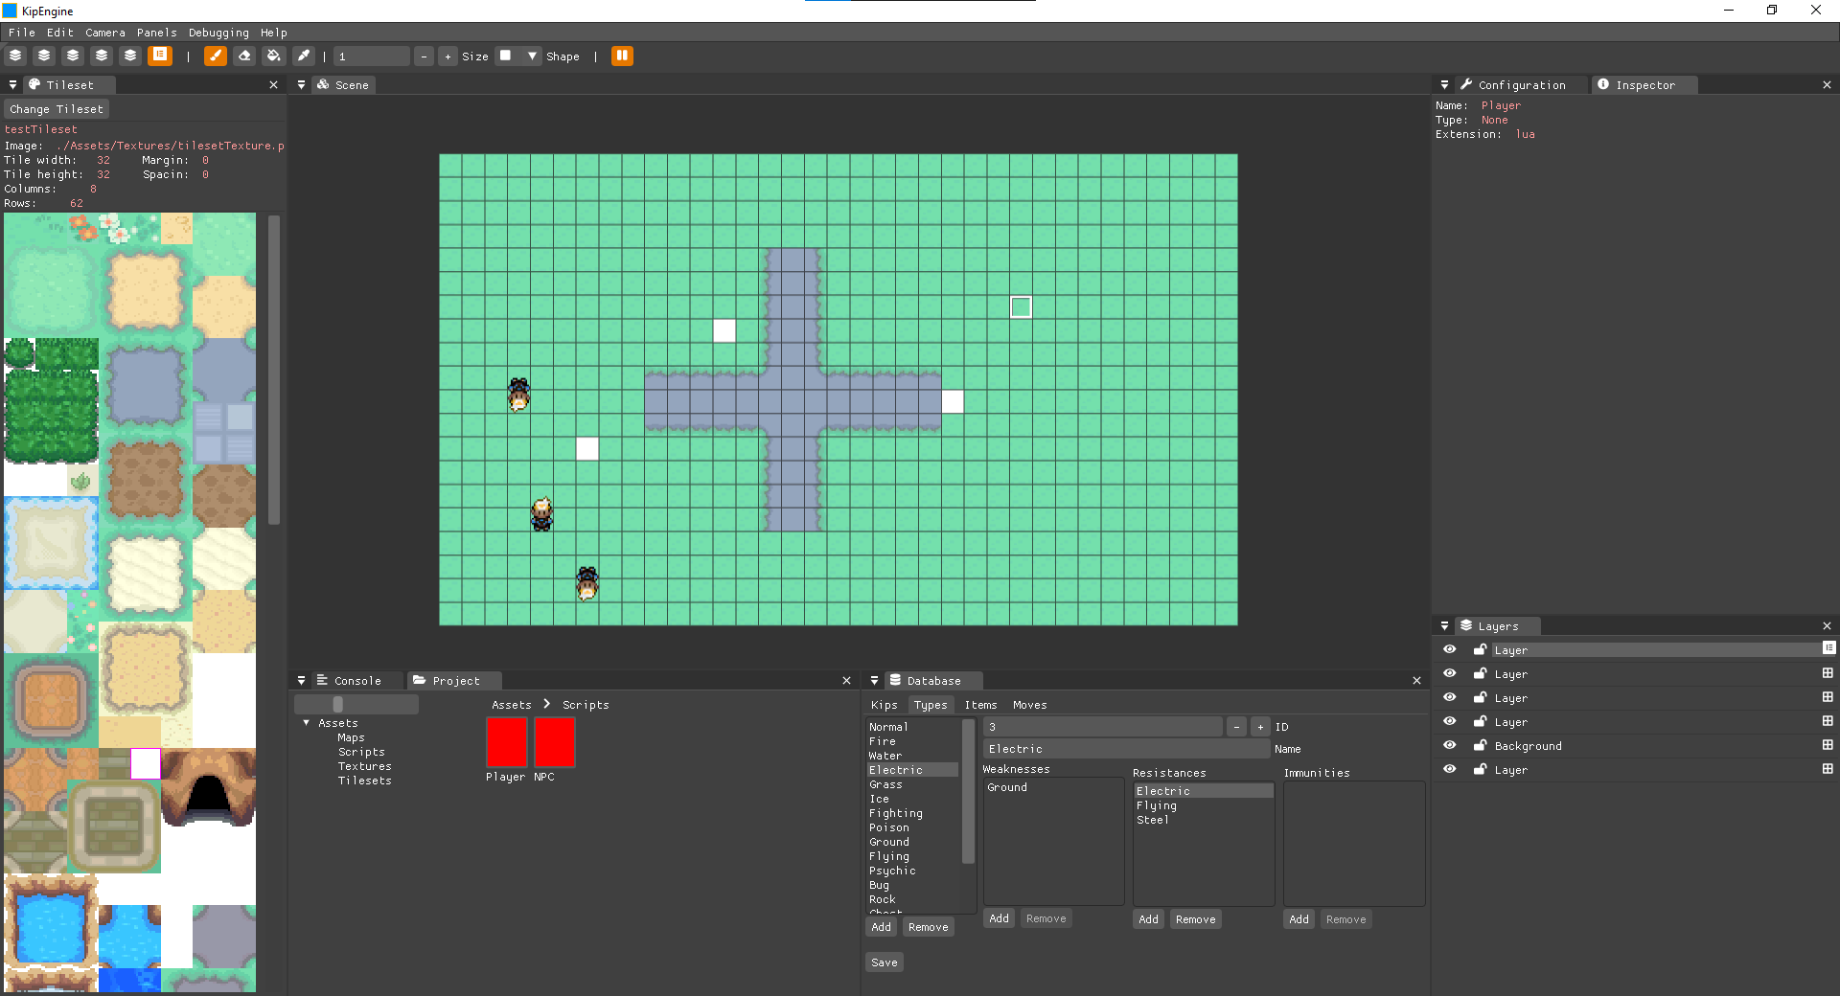Open the Debugging menu

pos(218,33)
